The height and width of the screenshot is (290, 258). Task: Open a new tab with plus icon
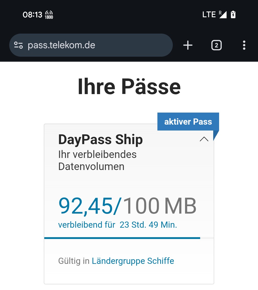(x=188, y=45)
